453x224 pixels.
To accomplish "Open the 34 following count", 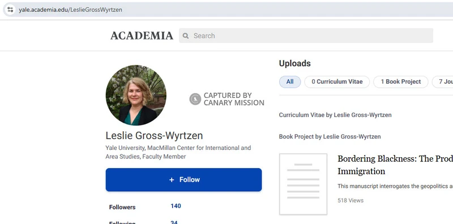I will tap(174, 222).
